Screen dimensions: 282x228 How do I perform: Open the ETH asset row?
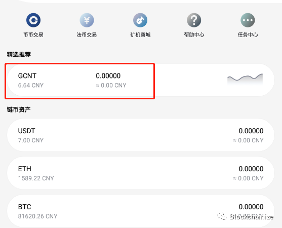[x=141, y=173]
